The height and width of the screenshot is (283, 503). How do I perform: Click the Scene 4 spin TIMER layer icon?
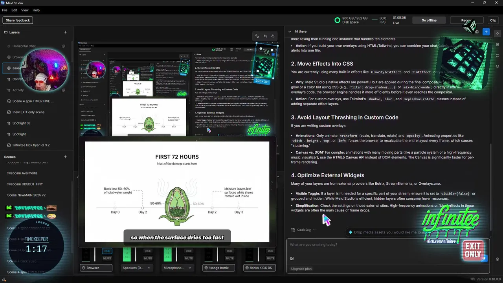click(9, 101)
